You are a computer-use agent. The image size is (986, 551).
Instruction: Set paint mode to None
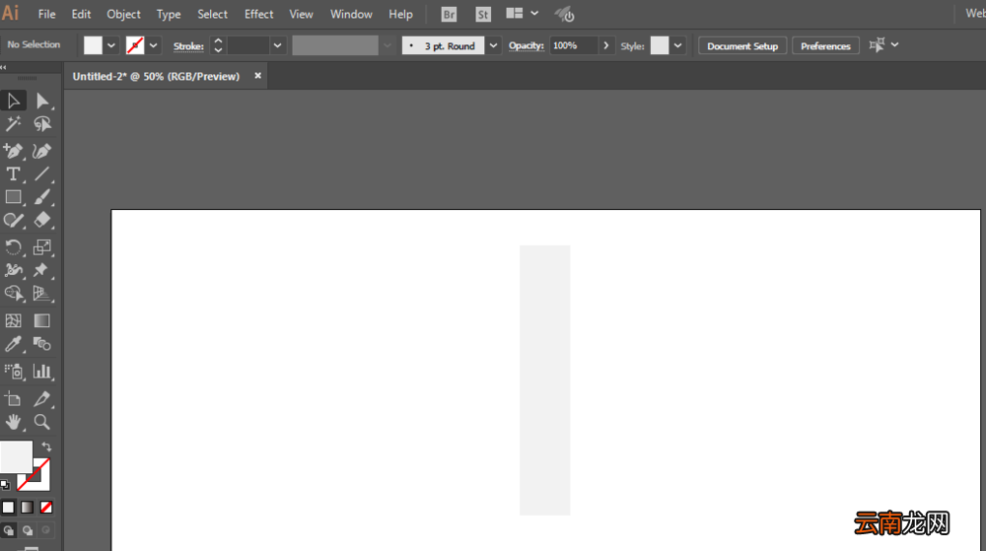point(46,507)
